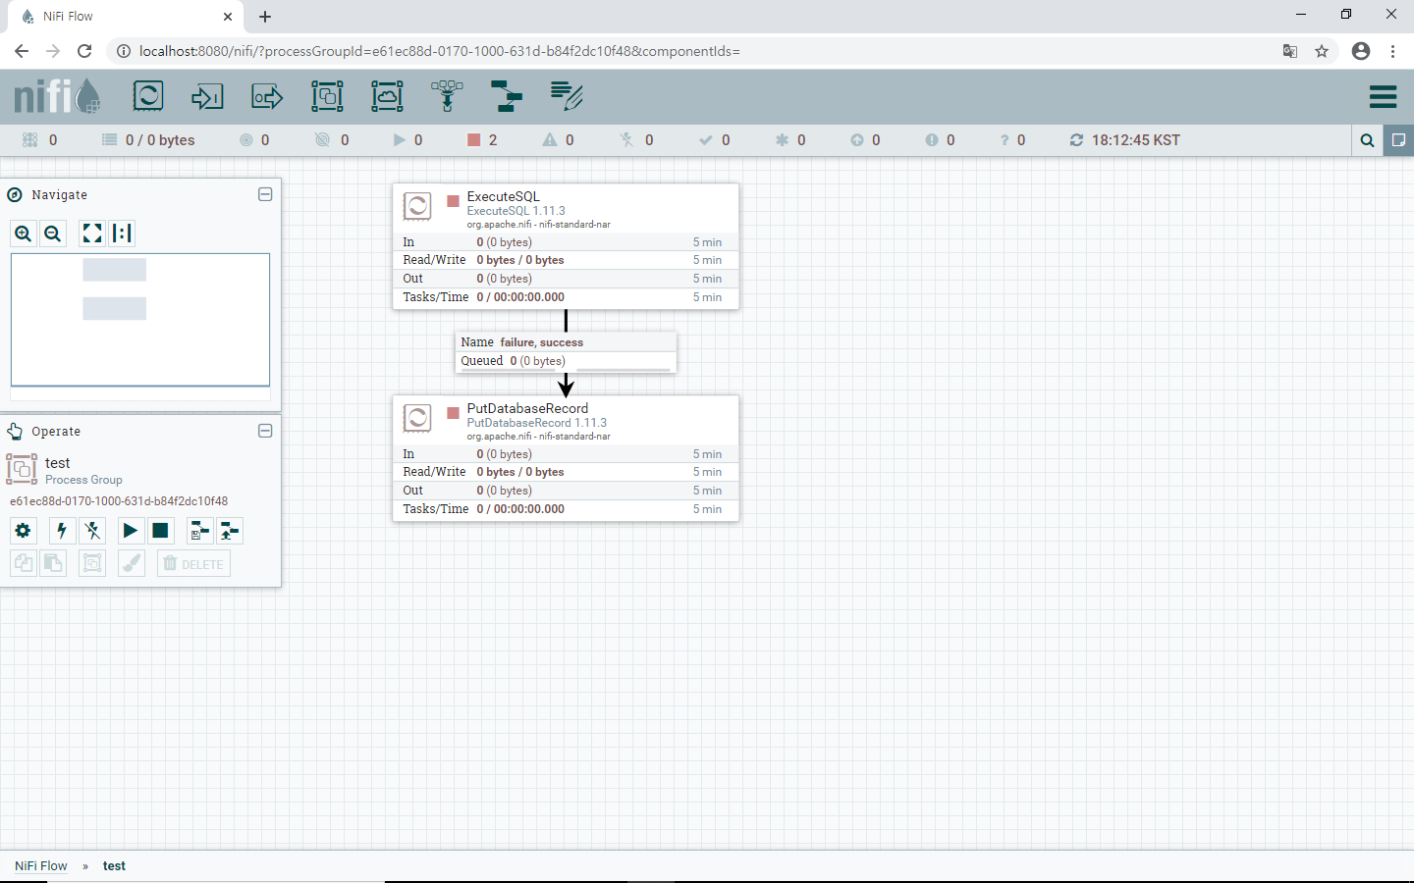Click the up to date versioned indicator

click(x=714, y=140)
